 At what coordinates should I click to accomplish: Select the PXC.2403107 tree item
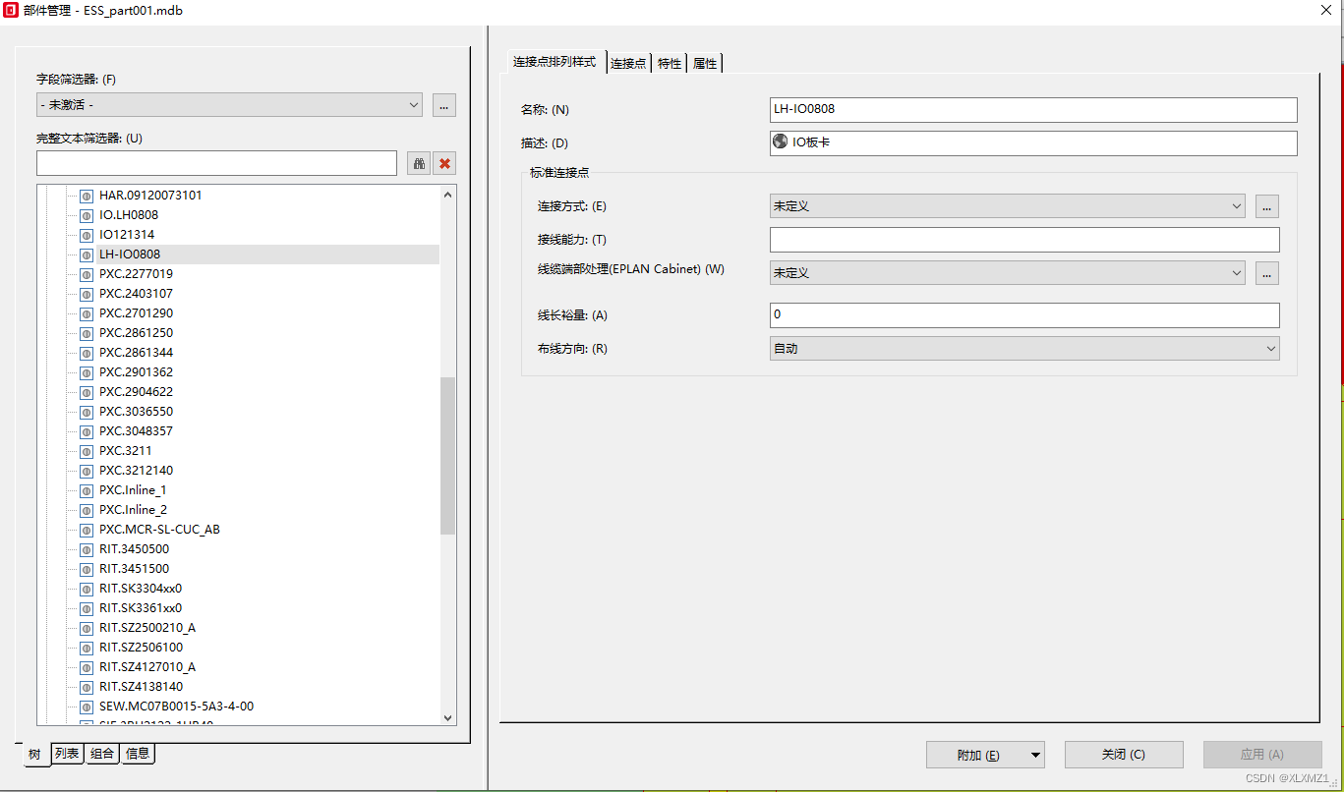coord(136,294)
